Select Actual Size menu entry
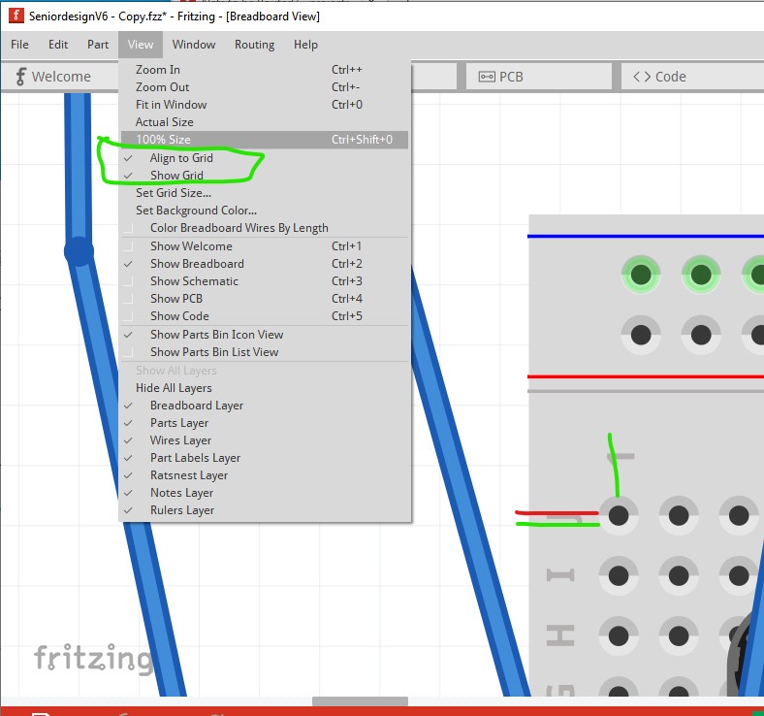Viewport: 764px width, 716px height. coord(265,122)
